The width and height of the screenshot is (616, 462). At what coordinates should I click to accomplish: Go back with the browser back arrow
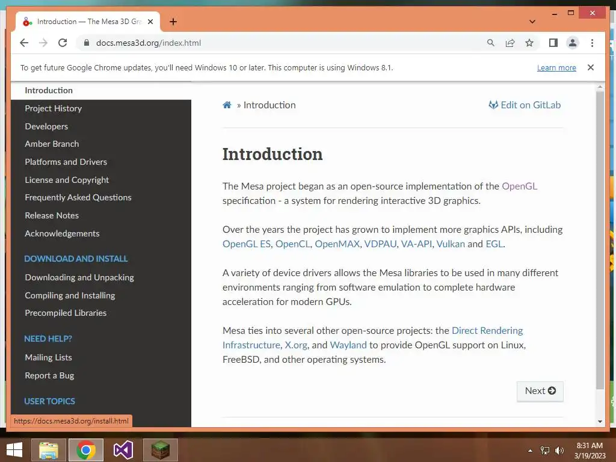click(24, 43)
